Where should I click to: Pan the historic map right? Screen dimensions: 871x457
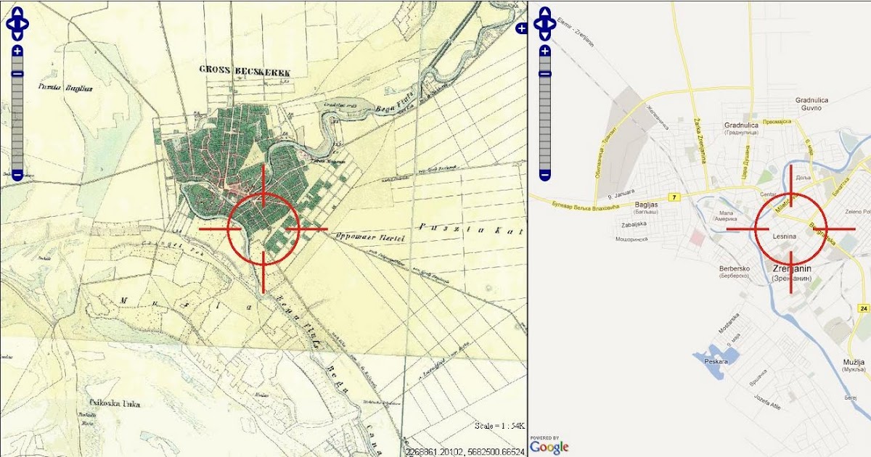coord(25,24)
